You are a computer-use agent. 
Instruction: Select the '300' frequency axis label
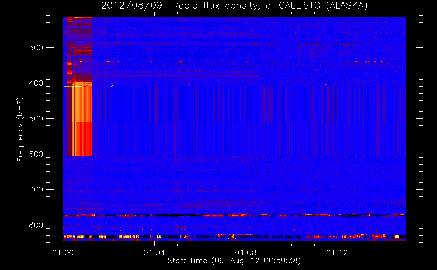pos(36,48)
